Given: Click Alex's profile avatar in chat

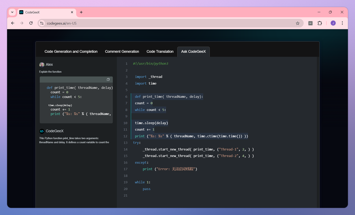Looking at the screenshot, I should click(x=42, y=64).
